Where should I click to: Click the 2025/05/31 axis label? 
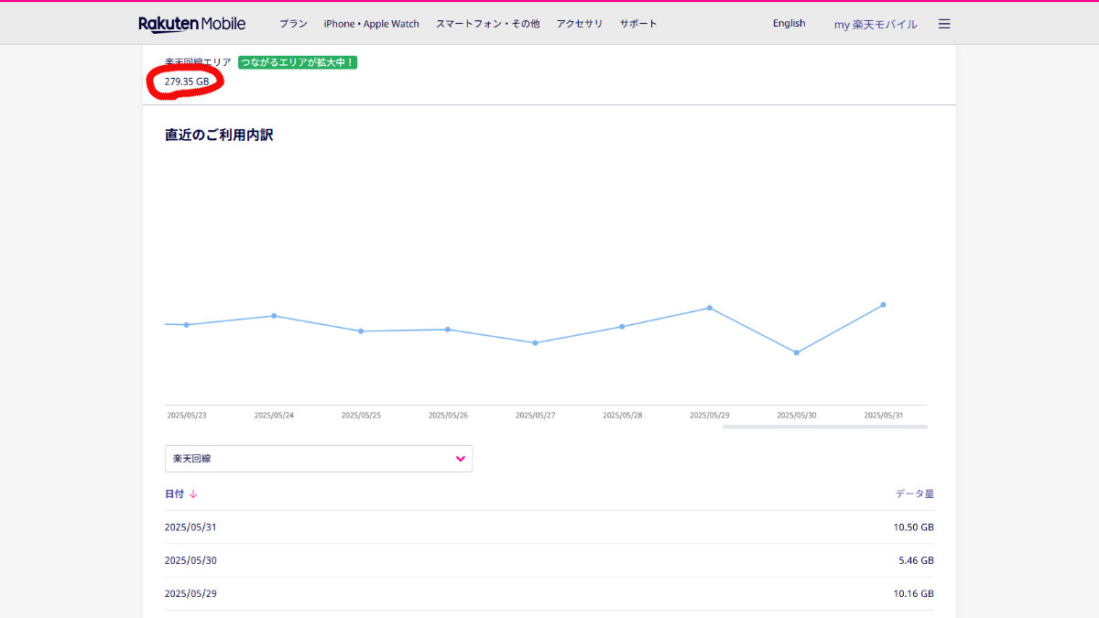[x=884, y=416]
